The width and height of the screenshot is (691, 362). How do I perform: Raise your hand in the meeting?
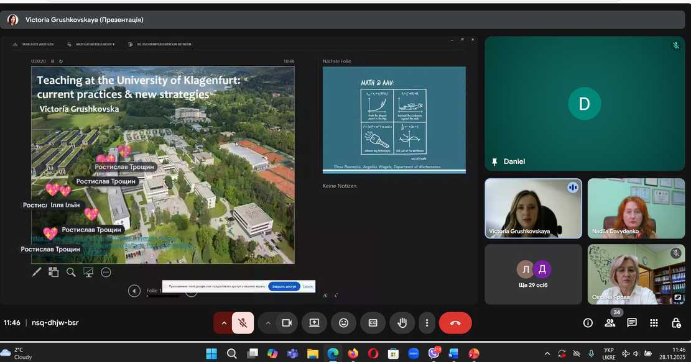click(402, 323)
